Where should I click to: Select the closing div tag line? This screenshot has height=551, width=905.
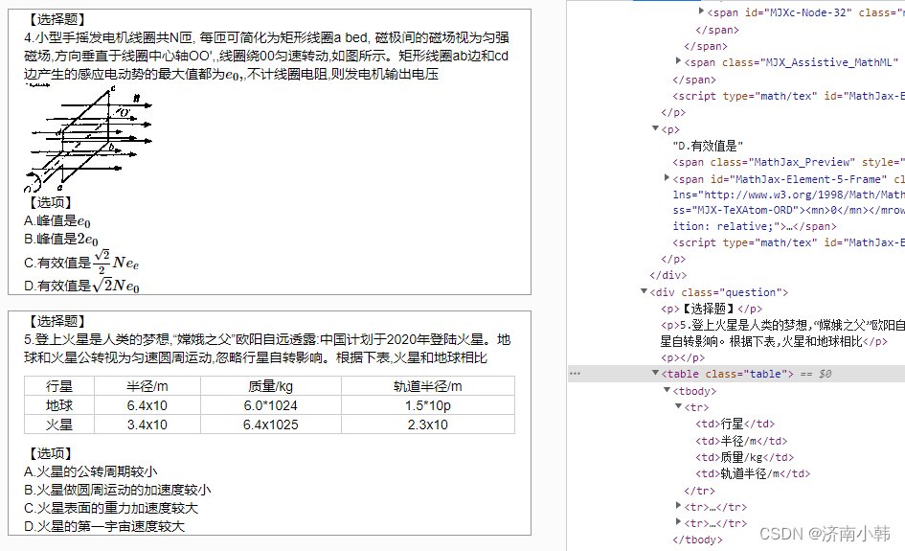667,276
